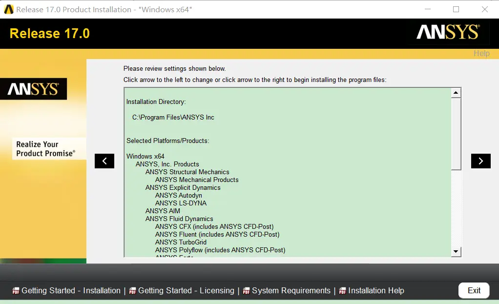Select 'ANSYS AIM' line
Viewport: 499px width, 304px height.
(163, 211)
